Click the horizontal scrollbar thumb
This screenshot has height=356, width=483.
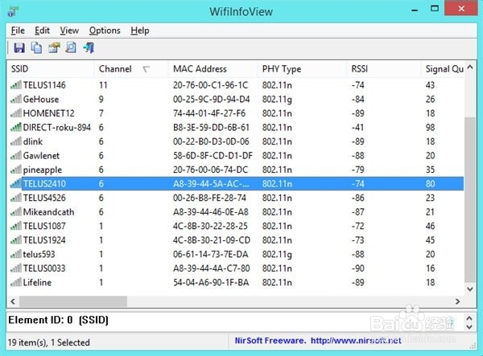pos(73,301)
